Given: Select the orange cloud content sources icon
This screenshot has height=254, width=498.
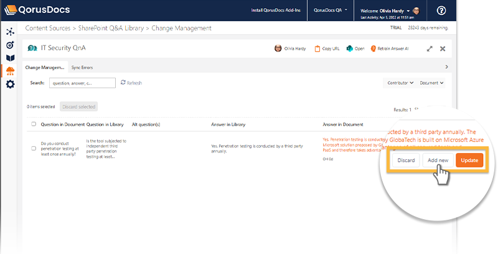Looking at the screenshot, I should click(10, 71).
